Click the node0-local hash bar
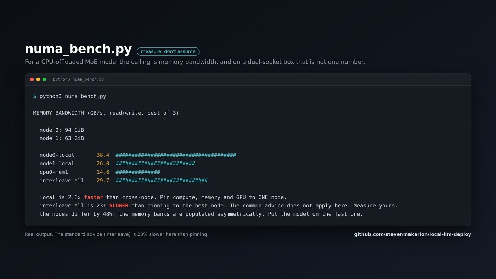Screen dimensions: 496x279 176,155
